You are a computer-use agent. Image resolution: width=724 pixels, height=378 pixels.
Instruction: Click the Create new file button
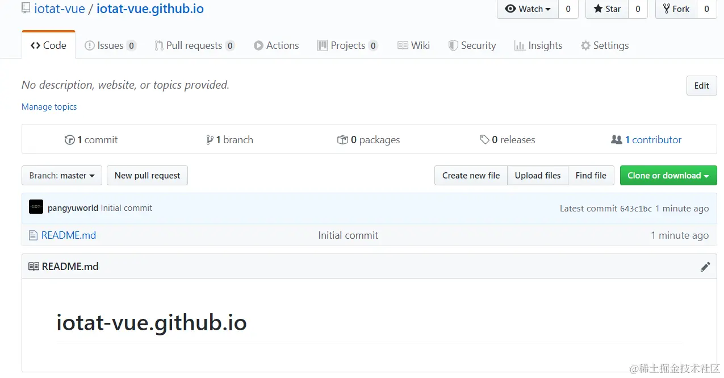[471, 176]
